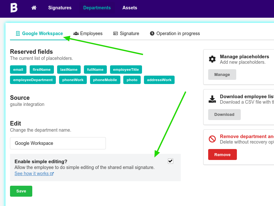Click the department name input field
The image size is (274, 206).
58,143
